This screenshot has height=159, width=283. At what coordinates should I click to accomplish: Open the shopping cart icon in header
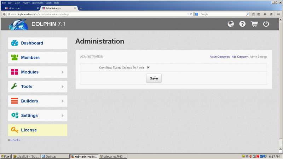pos(254,24)
